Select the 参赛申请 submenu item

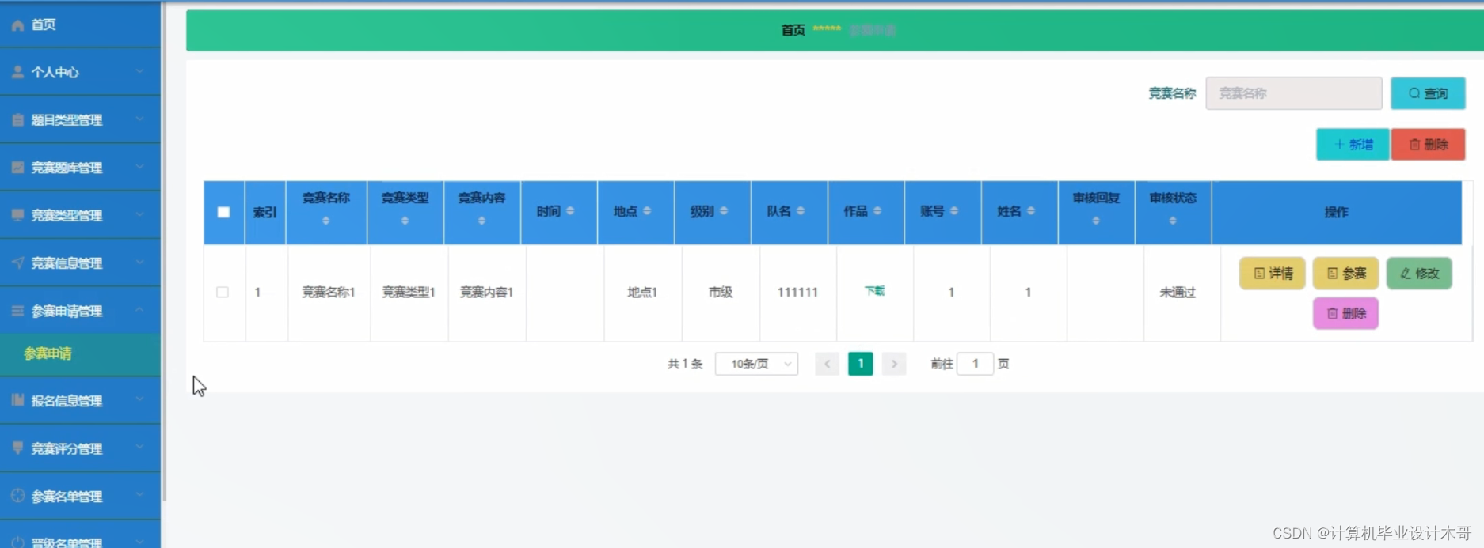point(80,353)
